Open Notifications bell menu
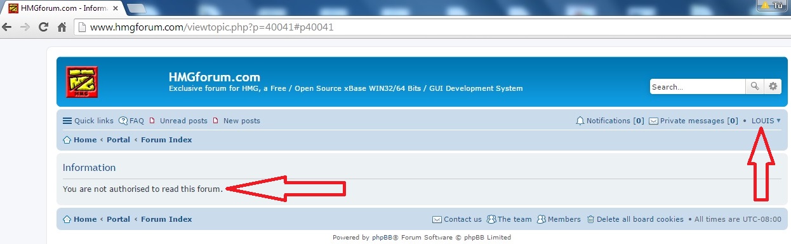Viewport: 791px width, 244px height. coord(610,121)
